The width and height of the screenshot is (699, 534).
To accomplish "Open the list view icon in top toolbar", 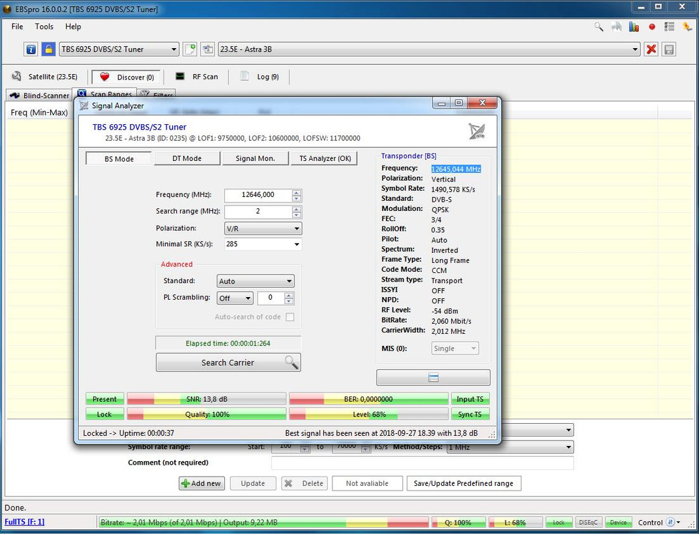I will click(x=669, y=27).
